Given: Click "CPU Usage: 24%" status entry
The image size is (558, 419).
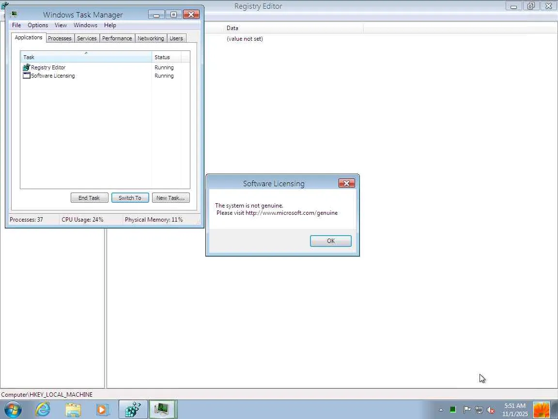Looking at the screenshot, I should pyautogui.click(x=82, y=220).
